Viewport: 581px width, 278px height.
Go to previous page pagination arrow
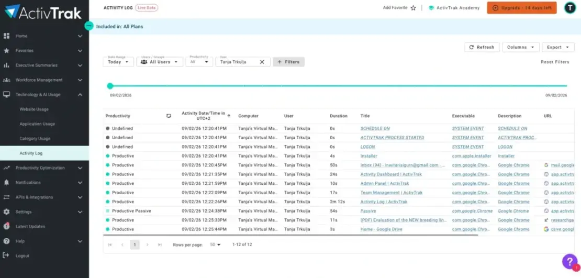pos(122,244)
